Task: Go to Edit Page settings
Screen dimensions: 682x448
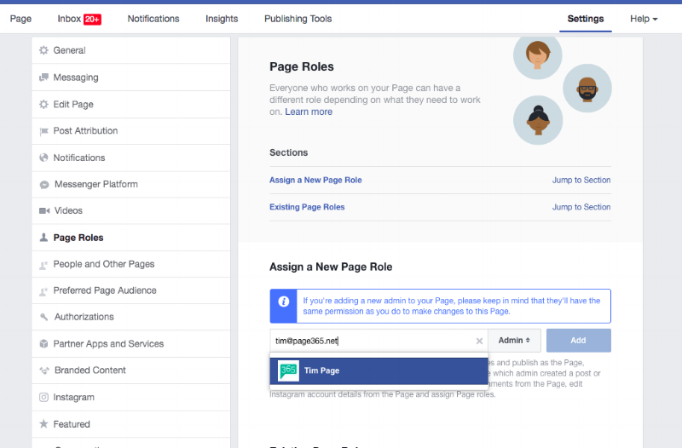Action: click(x=131, y=104)
